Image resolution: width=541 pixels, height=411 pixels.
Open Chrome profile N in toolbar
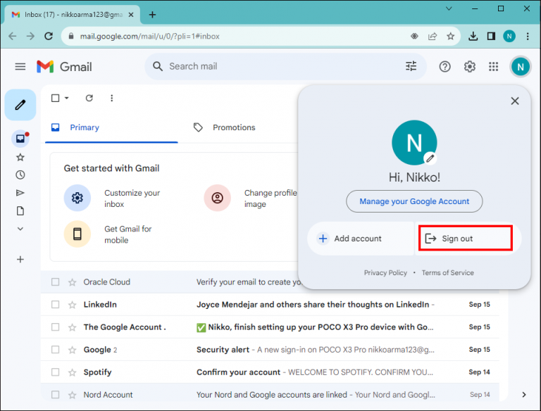pos(509,36)
